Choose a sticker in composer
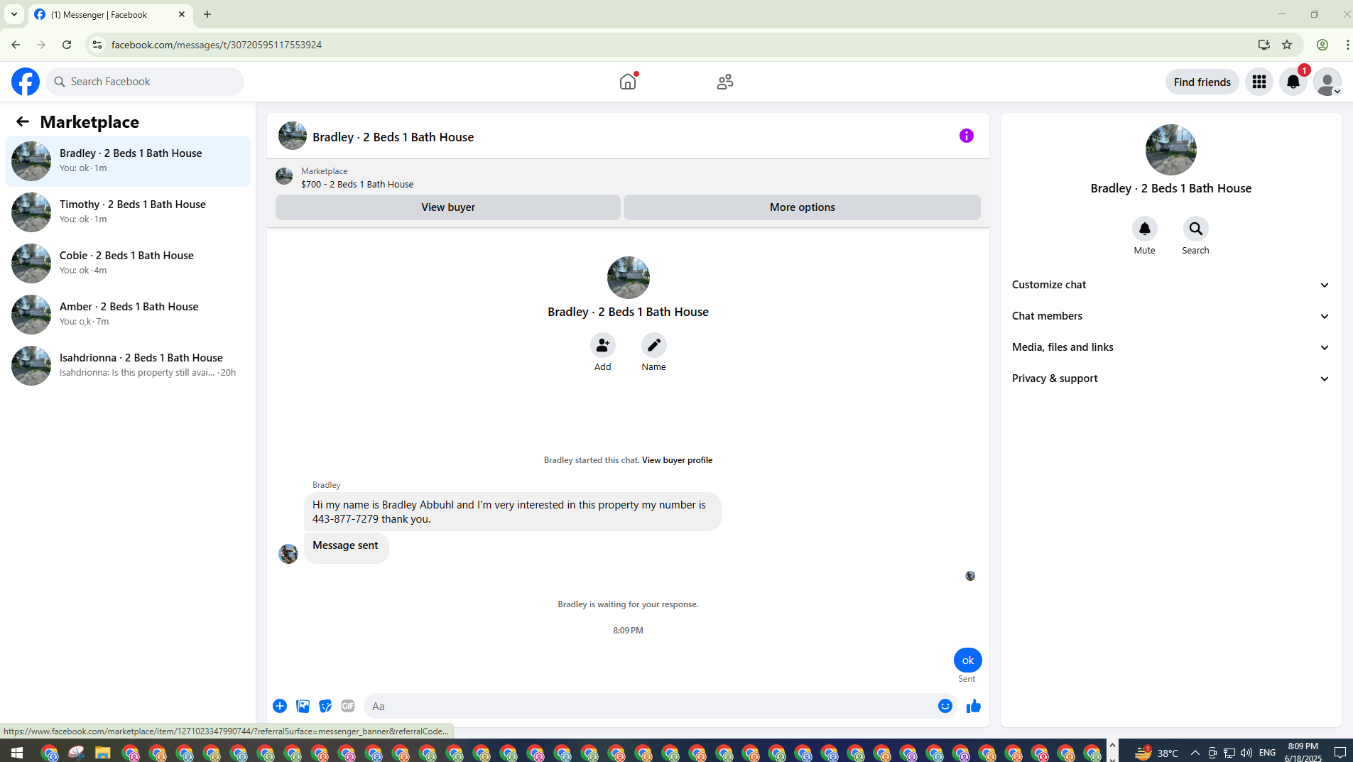Image resolution: width=1353 pixels, height=762 pixels. tap(325, 706)
